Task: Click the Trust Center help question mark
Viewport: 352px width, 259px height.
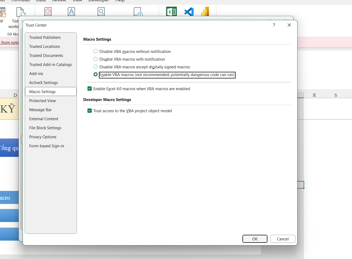Action: 274,25
